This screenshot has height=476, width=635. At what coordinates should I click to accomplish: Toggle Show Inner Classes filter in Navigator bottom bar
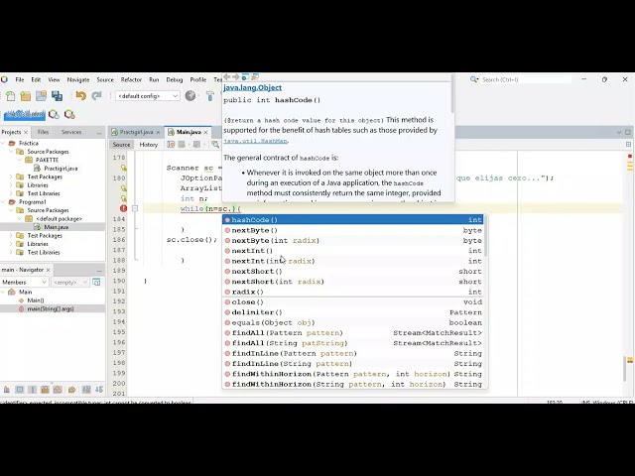pyautogui.click(x=58, y=390)
